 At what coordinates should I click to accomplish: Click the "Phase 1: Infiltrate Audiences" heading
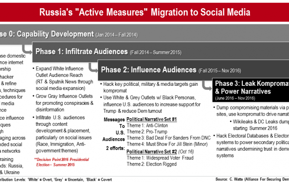click(81, 52)
